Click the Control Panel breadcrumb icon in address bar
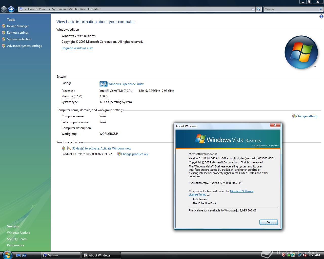The height and width of the screenshot is (259, 324). pyautogui.click(x=21, y=9)
